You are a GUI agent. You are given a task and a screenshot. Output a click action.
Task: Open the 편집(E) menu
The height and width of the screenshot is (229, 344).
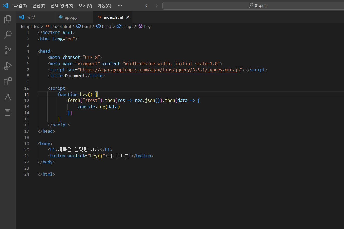point(39,6)
